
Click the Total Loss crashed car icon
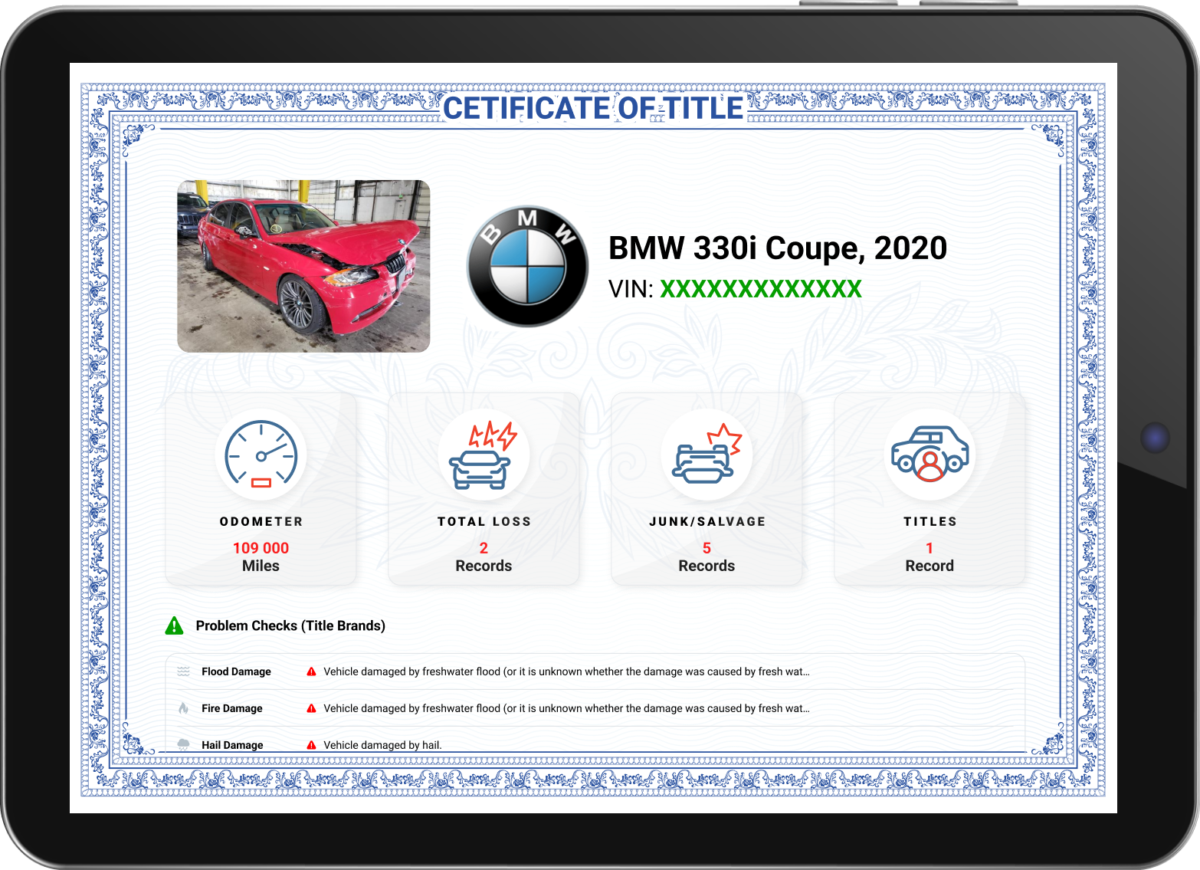pos(484,455)
